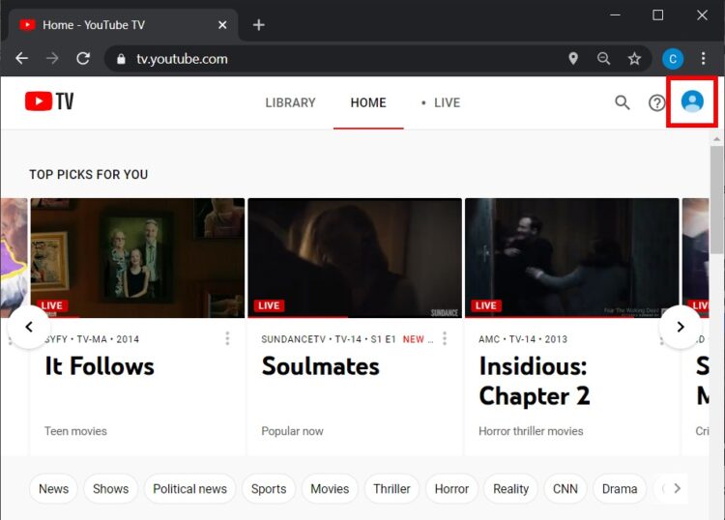725x520 pixels.
Task: Click the TOP PICKS FOR YOU heading
Action: [89, 174]
